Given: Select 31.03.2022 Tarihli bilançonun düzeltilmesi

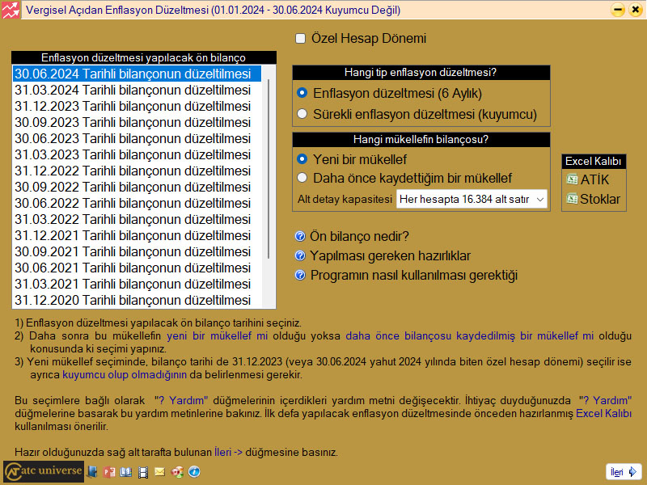Looking at the screenshot, I should 137,219.
